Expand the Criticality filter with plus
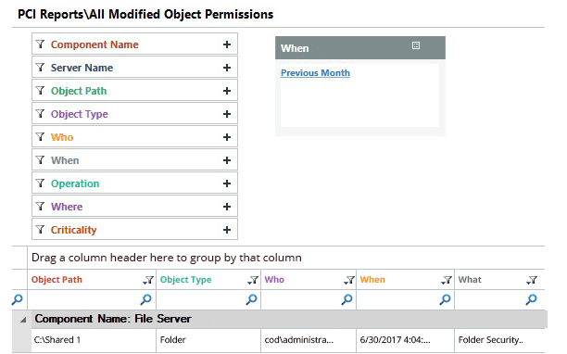The height and width of the screenshot is (354, 567). tap(227, 230)
